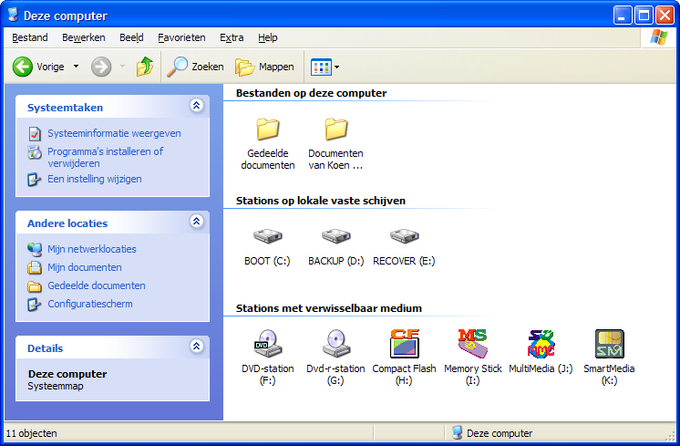Select the RECOVER (E:) drive icon
The height and width of the screenshot is (446, 680).
point(404,237)
